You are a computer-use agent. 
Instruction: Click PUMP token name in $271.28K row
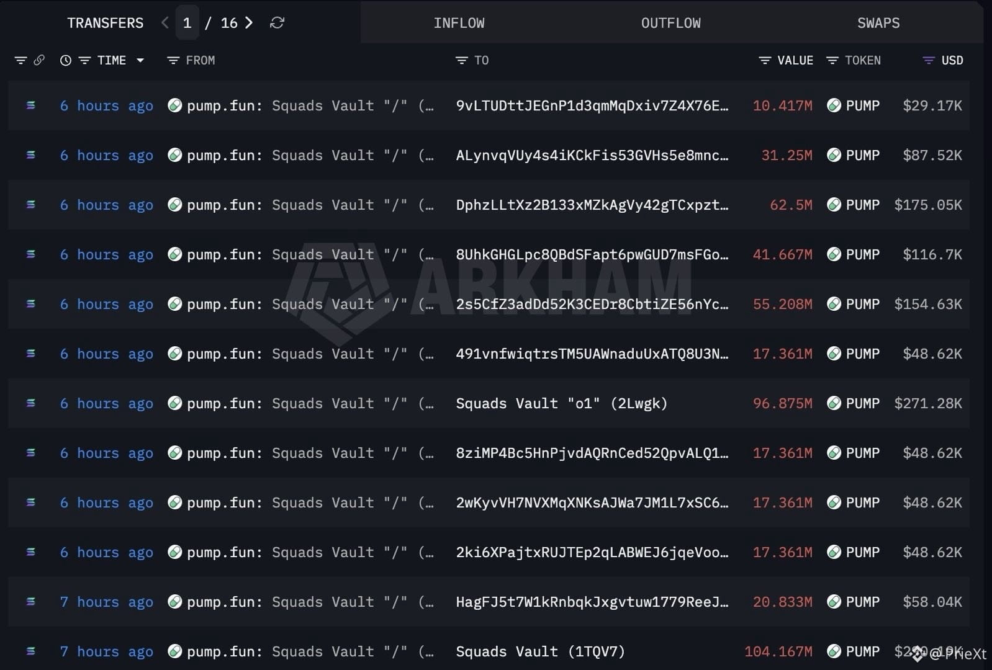(x=863, y=403)
